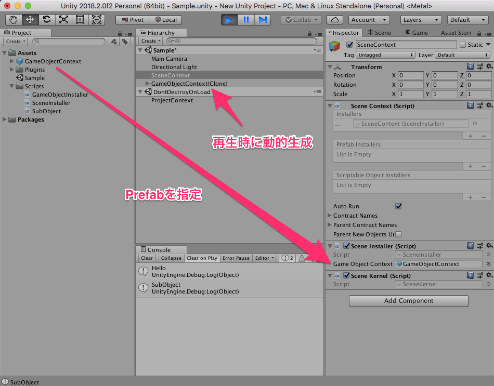
Task: Click search by label icon in Project
Action: pos(125,41)
